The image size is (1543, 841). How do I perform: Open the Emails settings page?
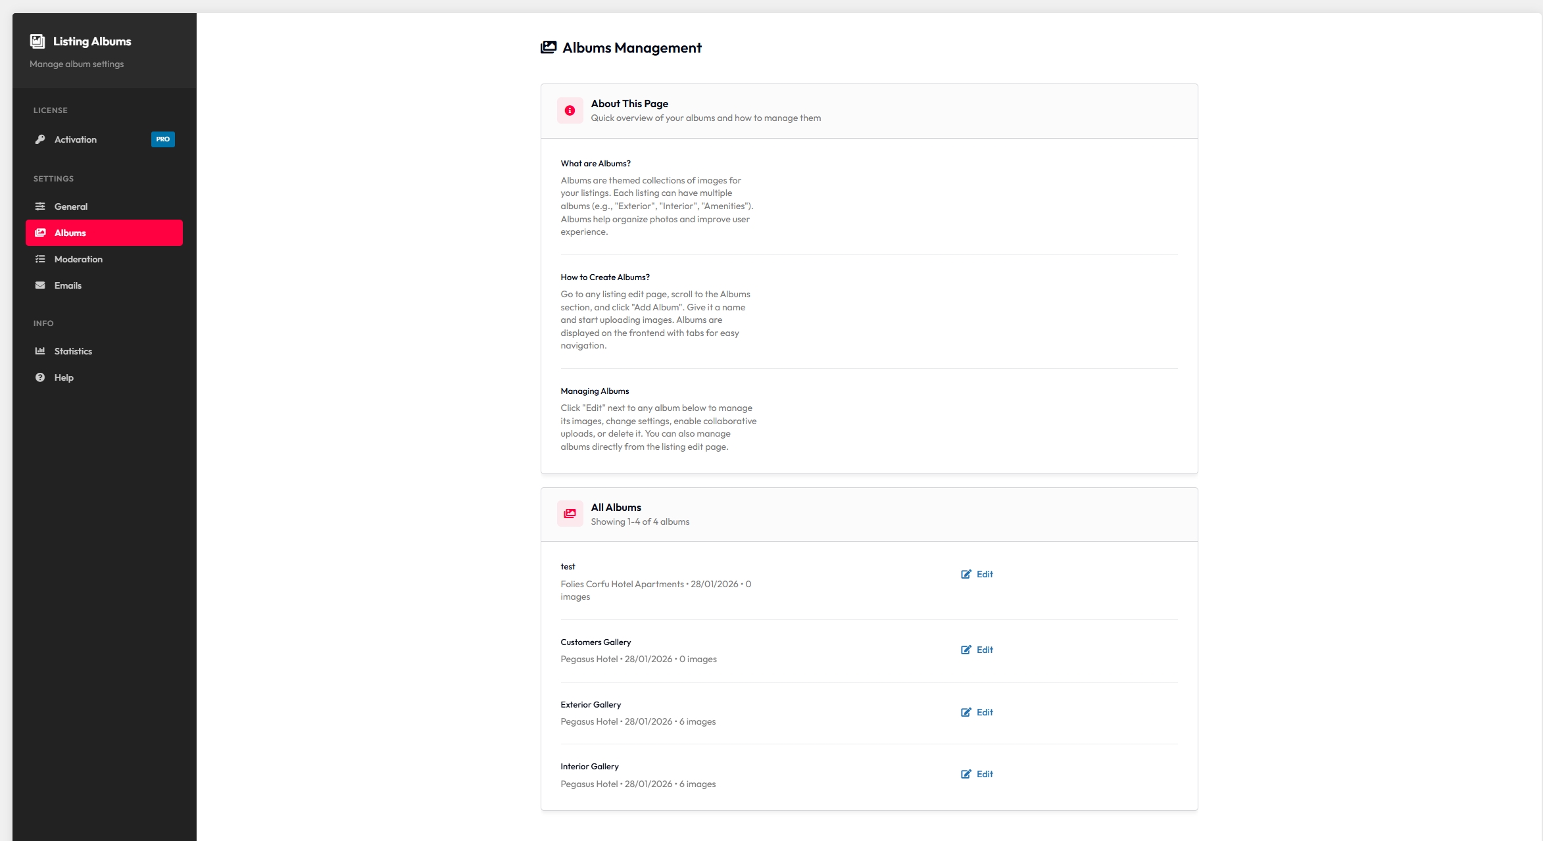point(68,285)
